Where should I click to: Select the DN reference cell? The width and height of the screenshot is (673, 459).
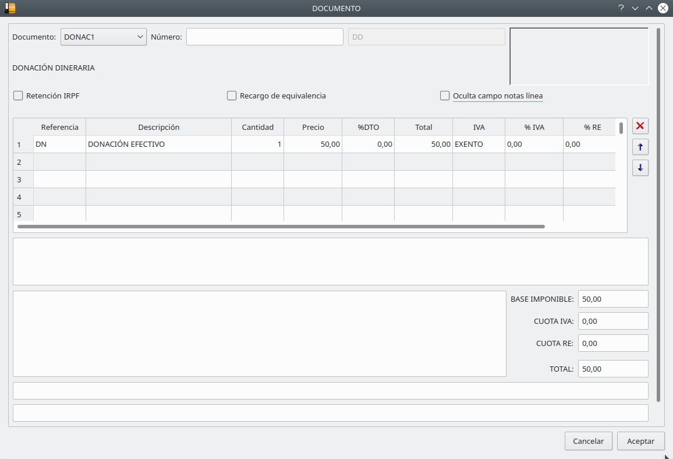tap(59, 144)
